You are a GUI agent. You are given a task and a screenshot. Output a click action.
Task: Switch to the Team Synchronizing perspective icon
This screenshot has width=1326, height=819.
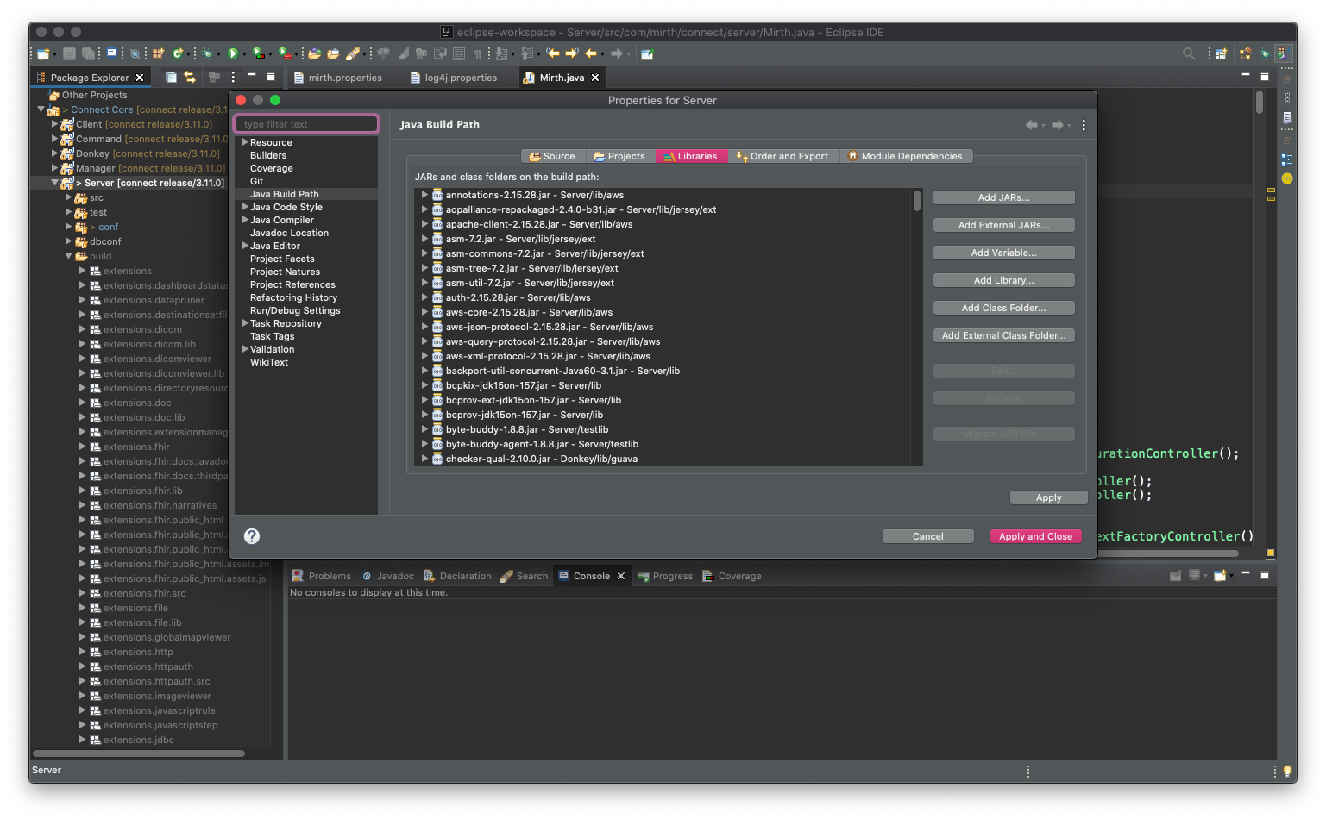point(1245,53)
